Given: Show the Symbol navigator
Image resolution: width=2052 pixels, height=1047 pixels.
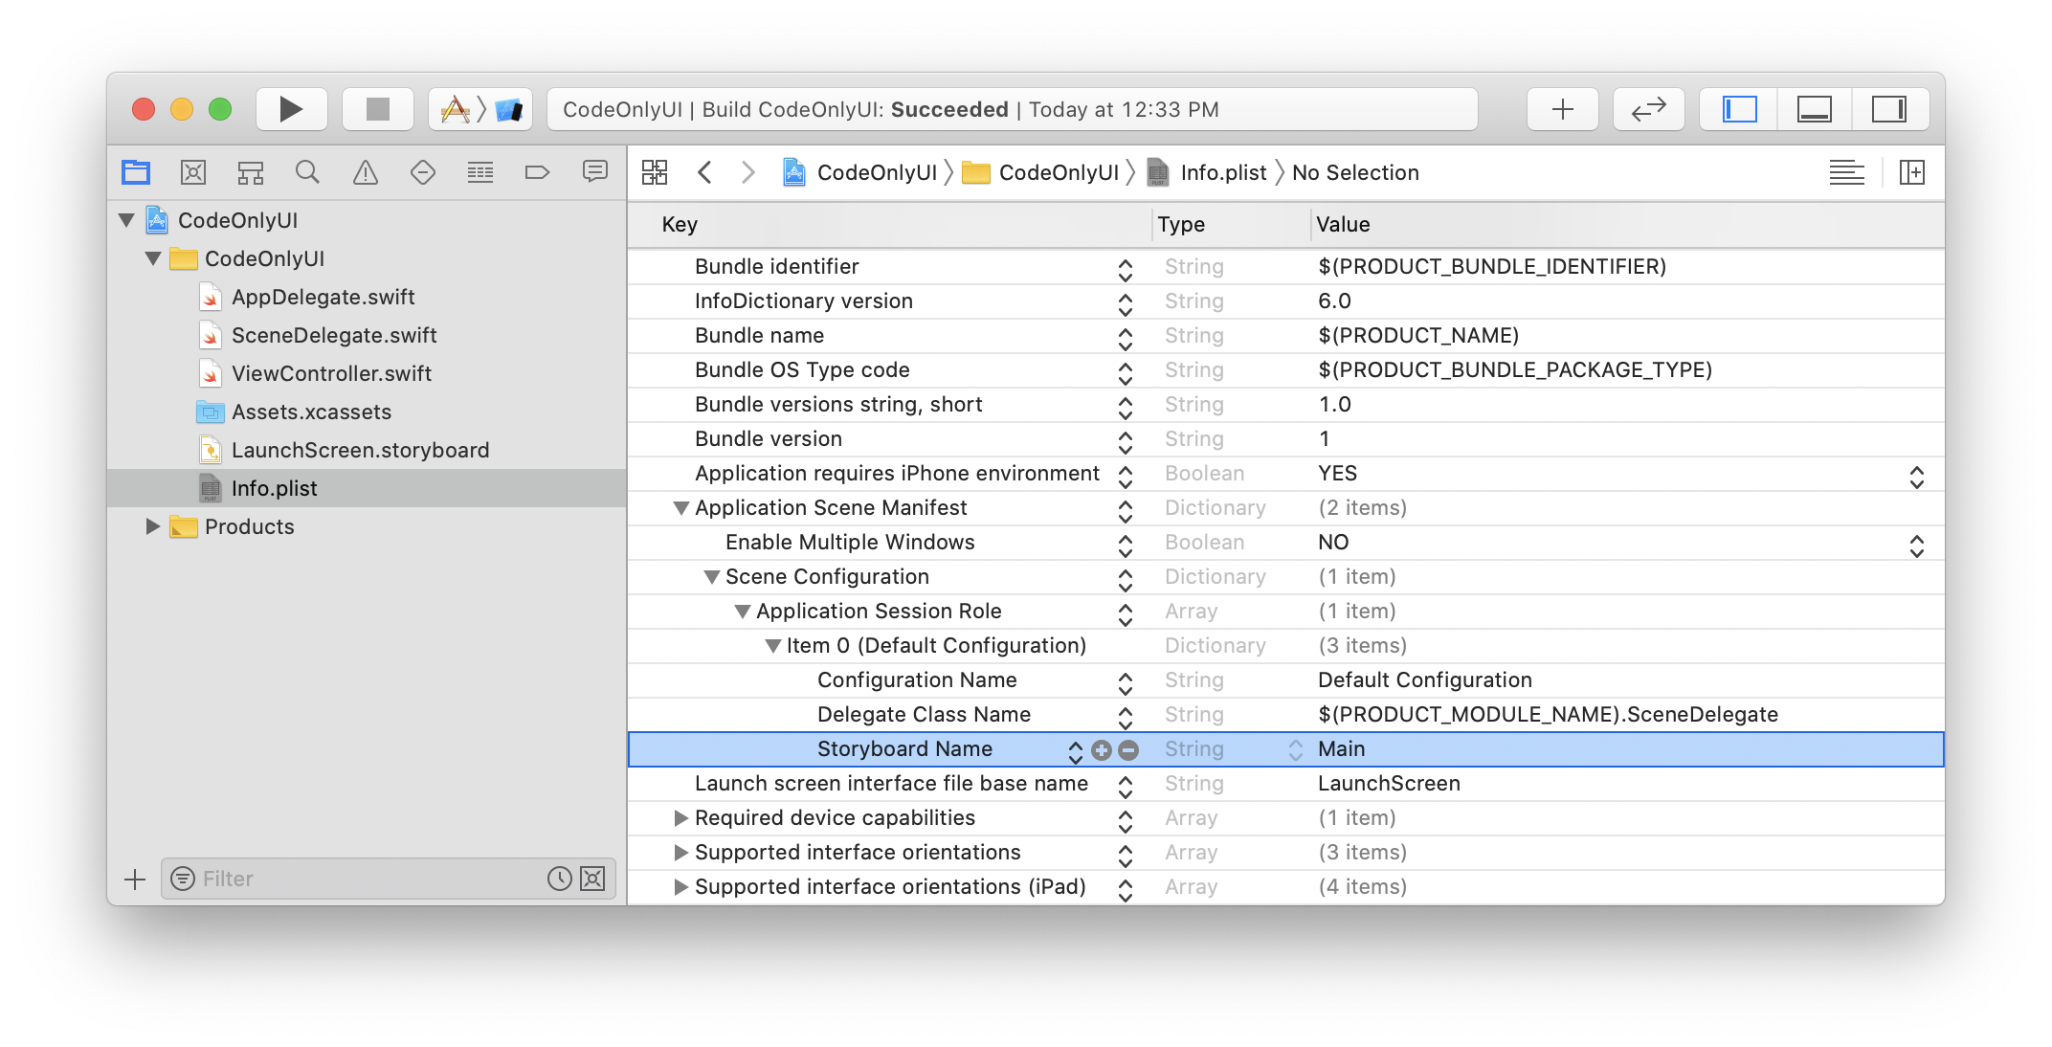Looking at the screenshot, I should (251, 172).
